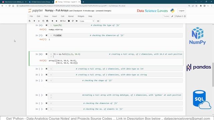Click into the f1.ndim code cell
214x120 pixels.
pyautogui.click(x=115, y=35)
